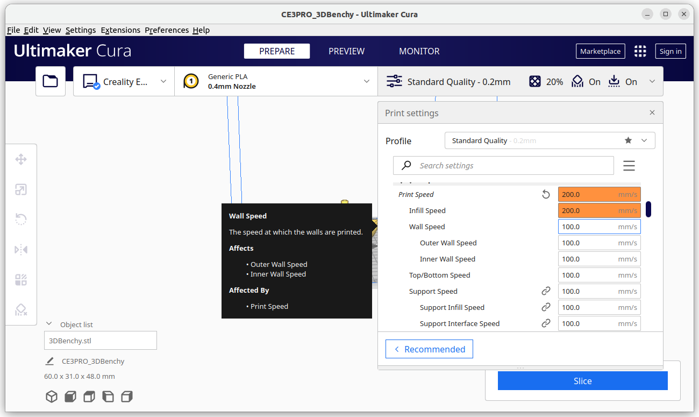Click the Top/Bottom Speed value field
The height and width of the screenshot is (417, 699).
coord(599,275)
